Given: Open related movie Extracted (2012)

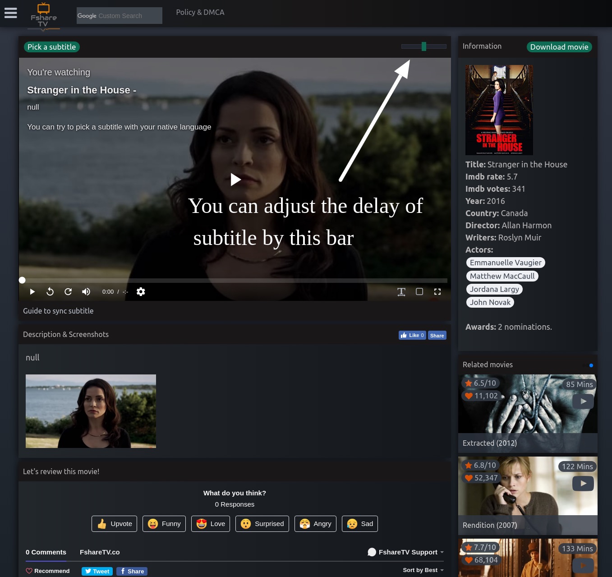Looking at the screenshot, I should (x=490, y=443).
